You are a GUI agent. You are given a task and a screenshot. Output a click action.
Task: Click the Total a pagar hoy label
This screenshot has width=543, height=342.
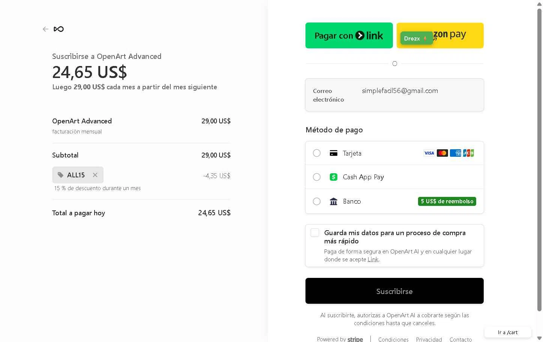[78, 213]
